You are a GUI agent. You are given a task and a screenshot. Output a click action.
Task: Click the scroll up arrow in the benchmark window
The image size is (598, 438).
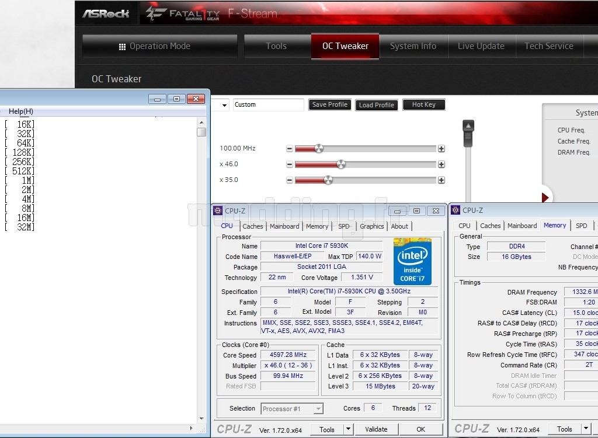coord(201,122)
